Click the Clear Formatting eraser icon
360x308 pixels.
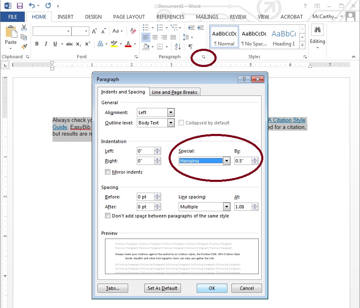(x=133, y=31)
